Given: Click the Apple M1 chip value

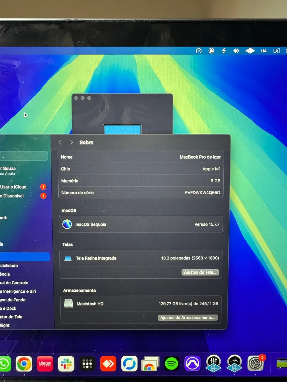Looking at the screenshot, I should pyautogui.click(x=211, y=169).
